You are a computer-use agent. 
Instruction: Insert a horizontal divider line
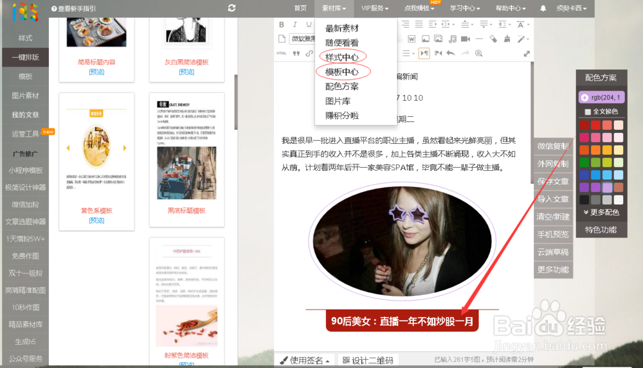click(479, 39)
